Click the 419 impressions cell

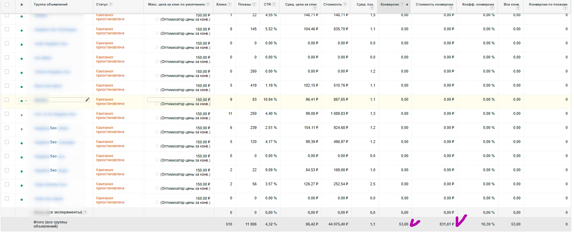(x=254, y=86)
